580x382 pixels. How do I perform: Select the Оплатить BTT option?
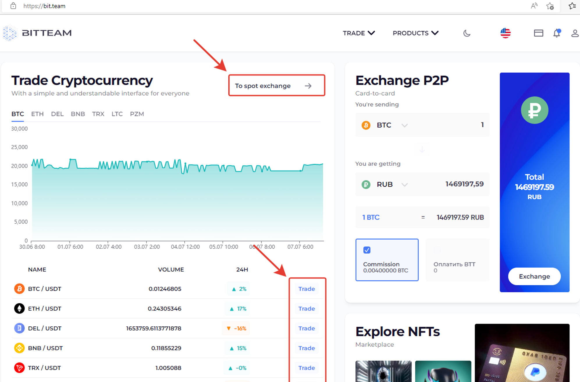(x=457, y=260)
